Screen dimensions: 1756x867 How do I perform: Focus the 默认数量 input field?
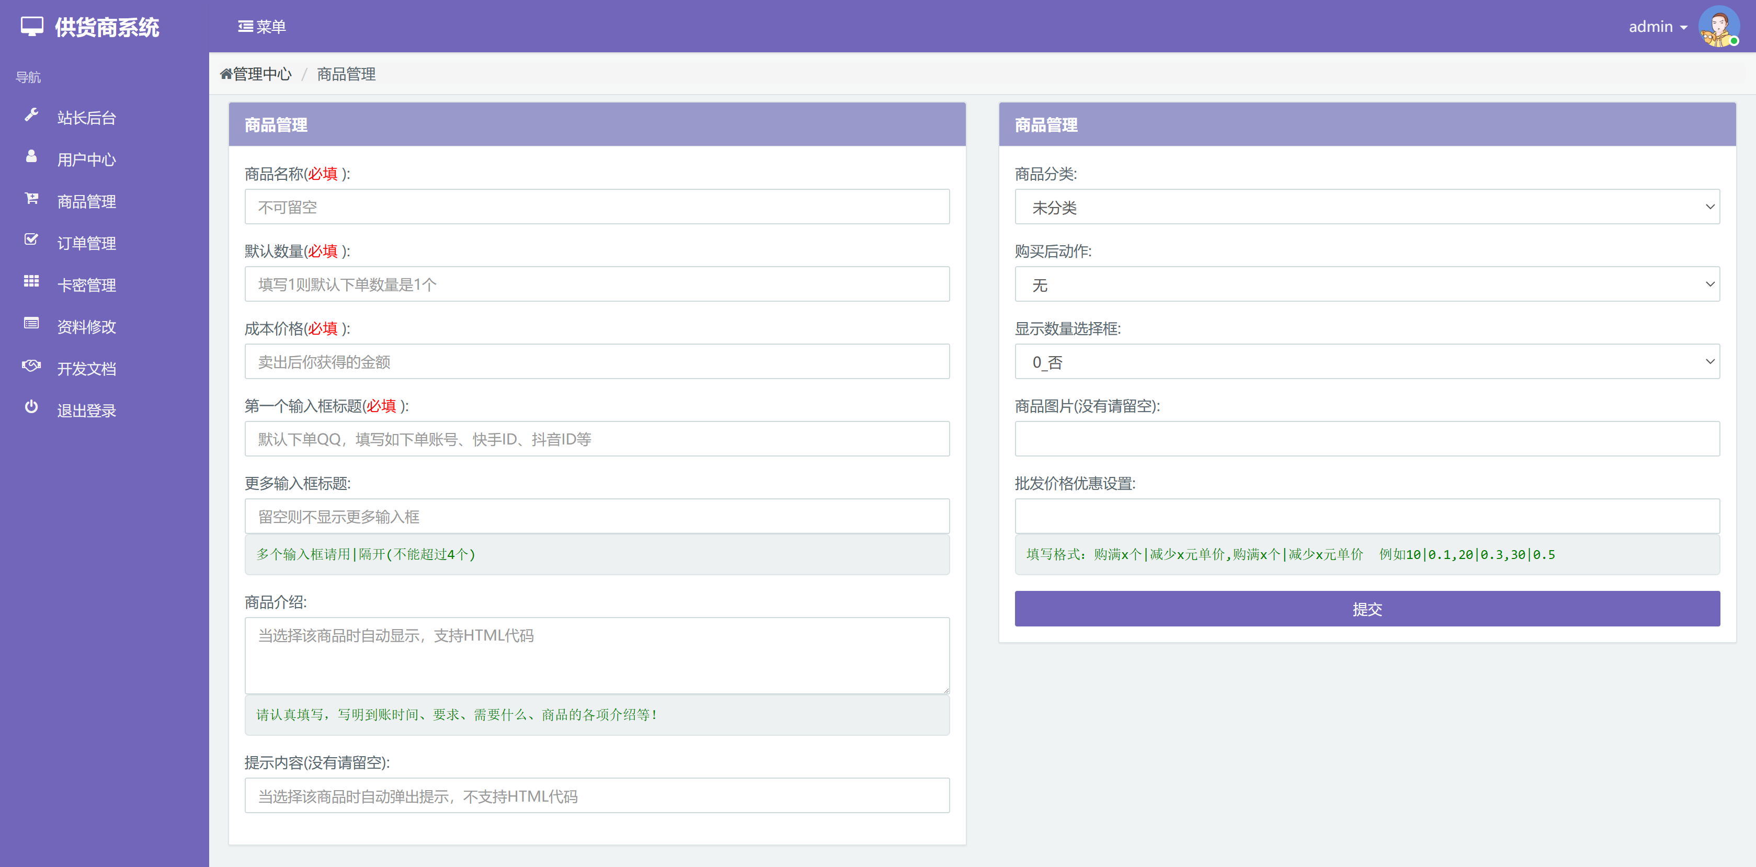point(597,284)
